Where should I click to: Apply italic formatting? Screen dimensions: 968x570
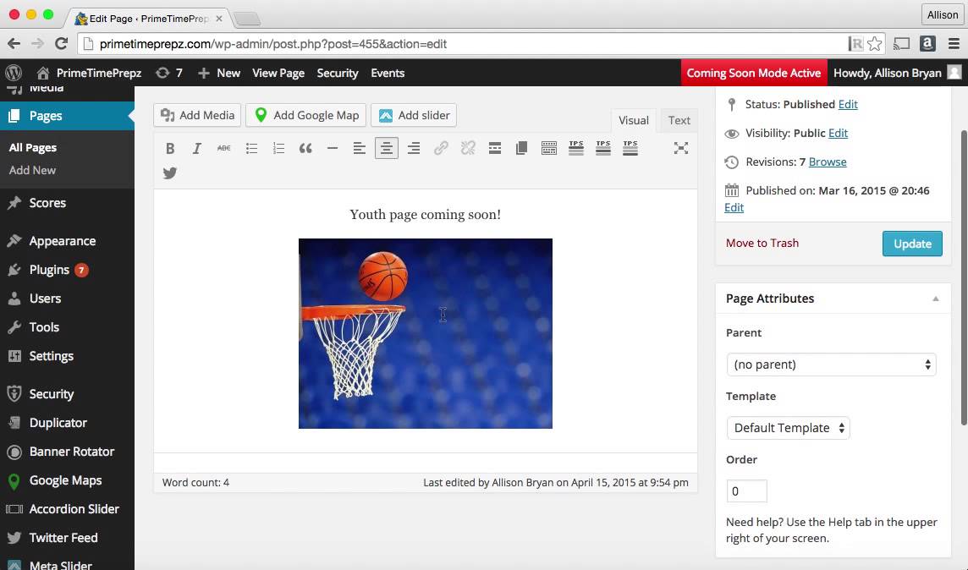[197, 148]
